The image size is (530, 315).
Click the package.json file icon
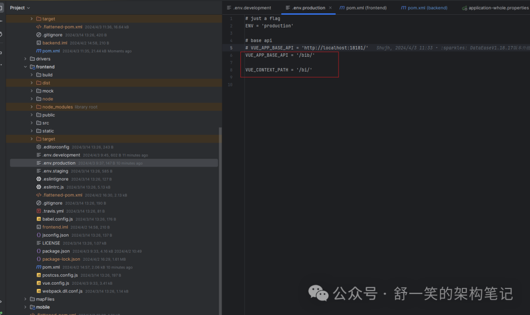[39, 251]
